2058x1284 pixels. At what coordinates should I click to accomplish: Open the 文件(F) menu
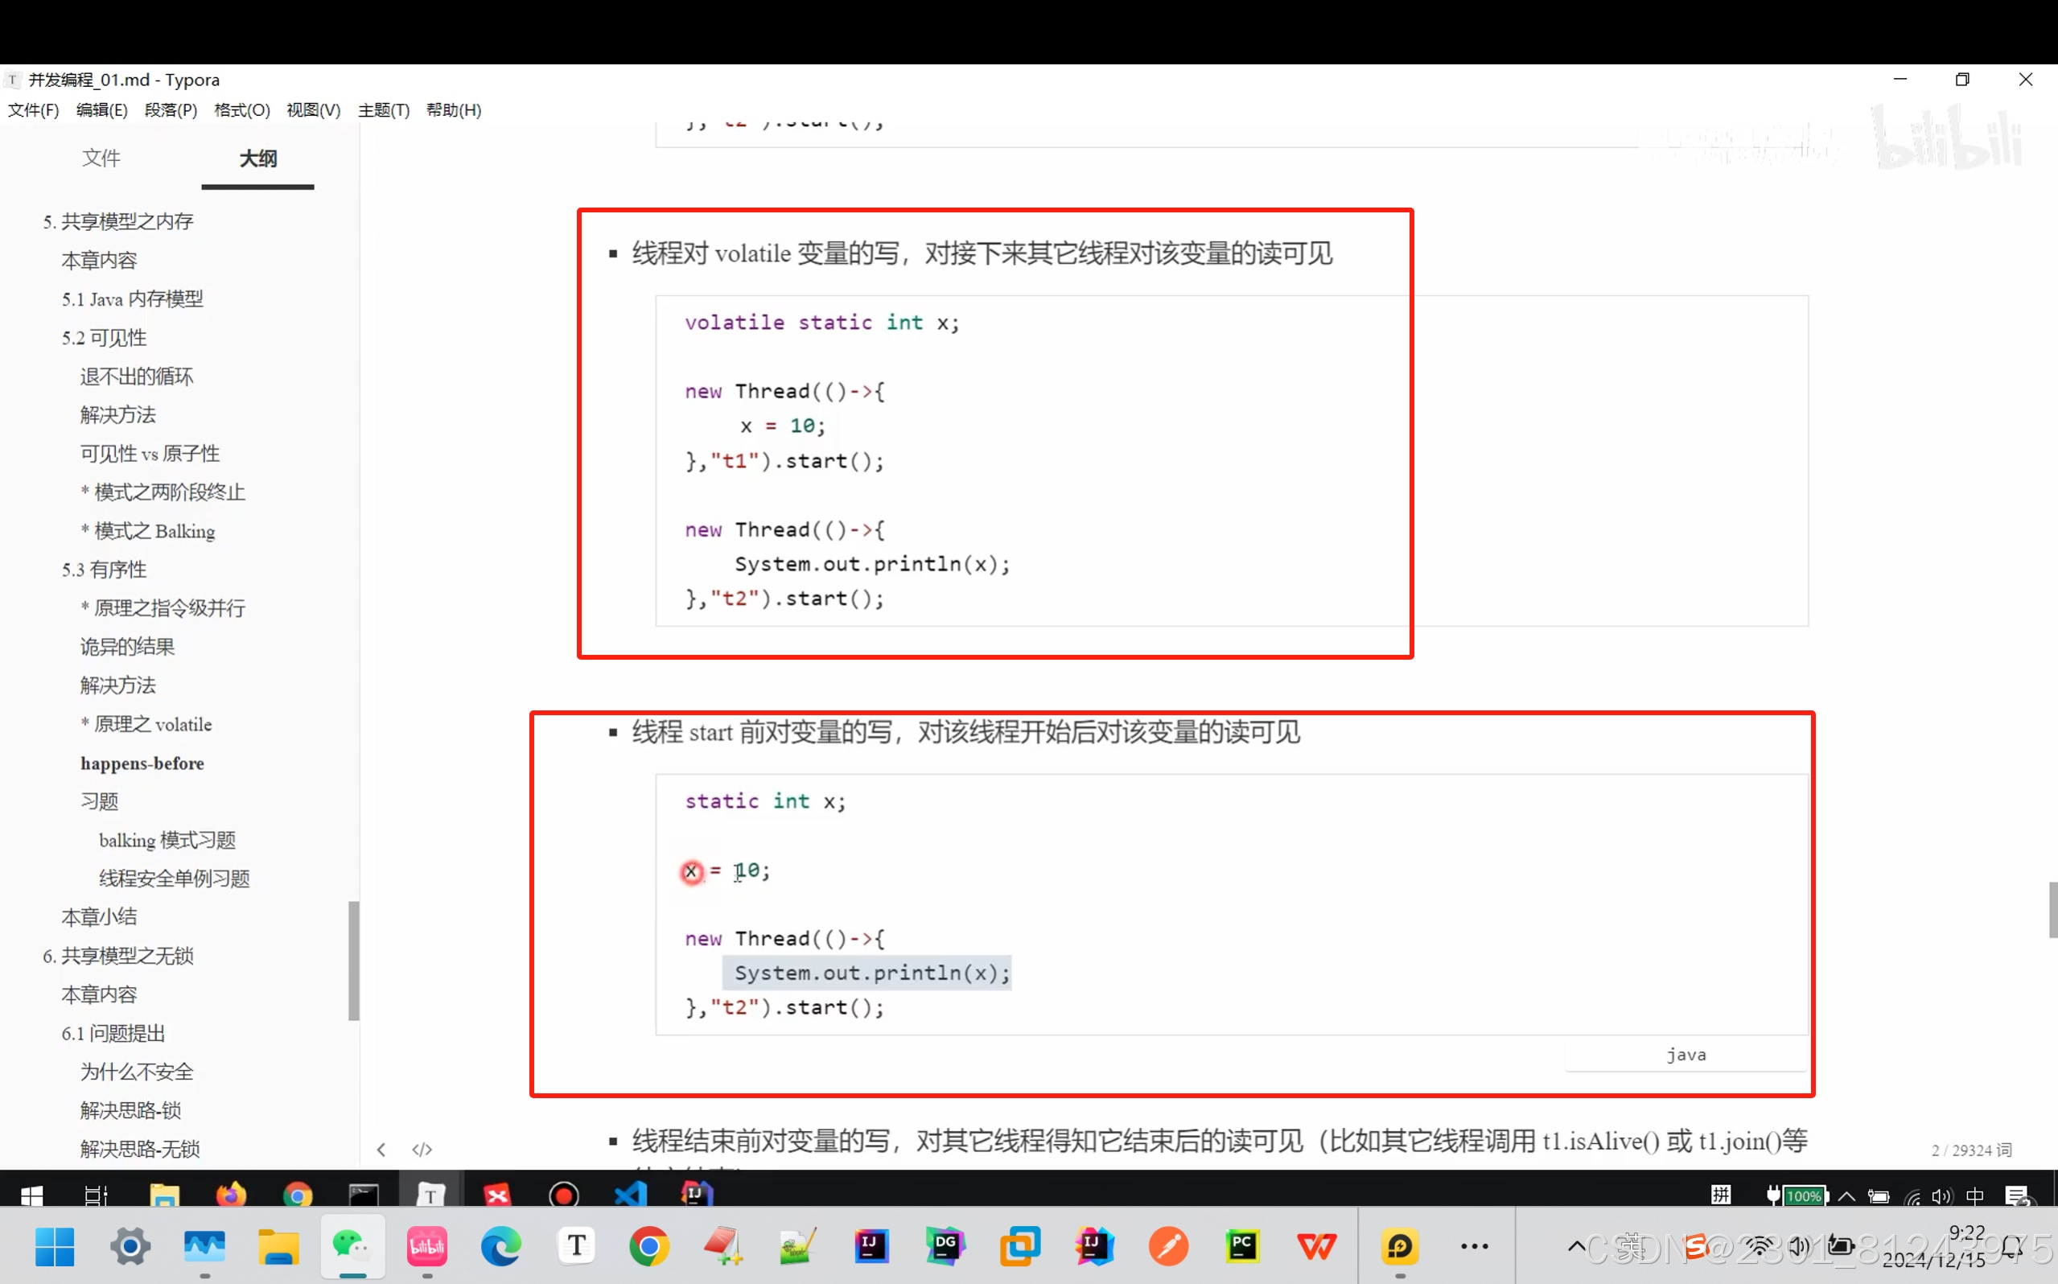(x=33, y=110)
